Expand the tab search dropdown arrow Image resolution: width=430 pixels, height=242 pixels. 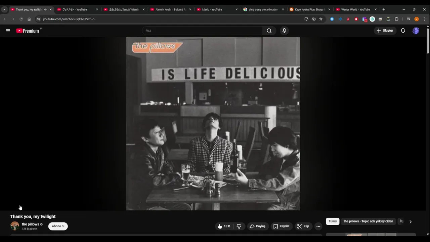pos(4,9)
